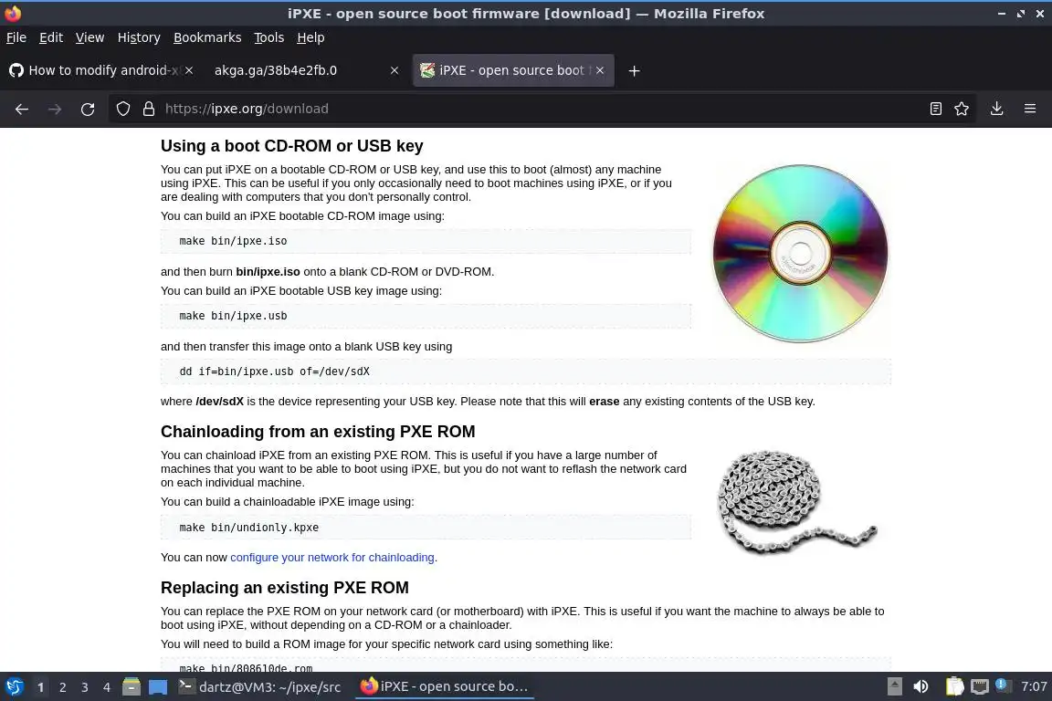Click the network monitor tray icon
Viewport: 1052px width, 701px height.
(980, 686)
